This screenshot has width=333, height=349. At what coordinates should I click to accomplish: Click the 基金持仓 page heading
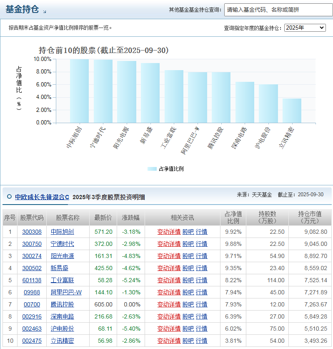click(x=22, y=9)
